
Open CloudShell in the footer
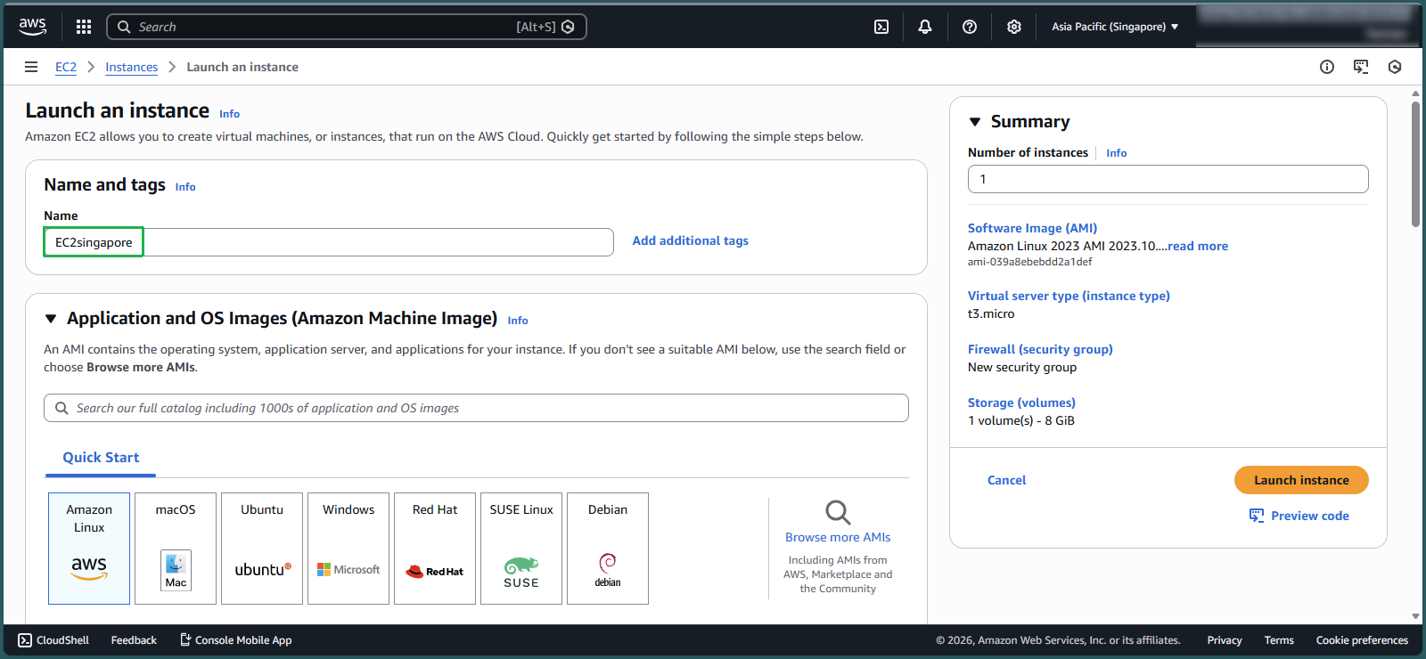tap(53, 640)
